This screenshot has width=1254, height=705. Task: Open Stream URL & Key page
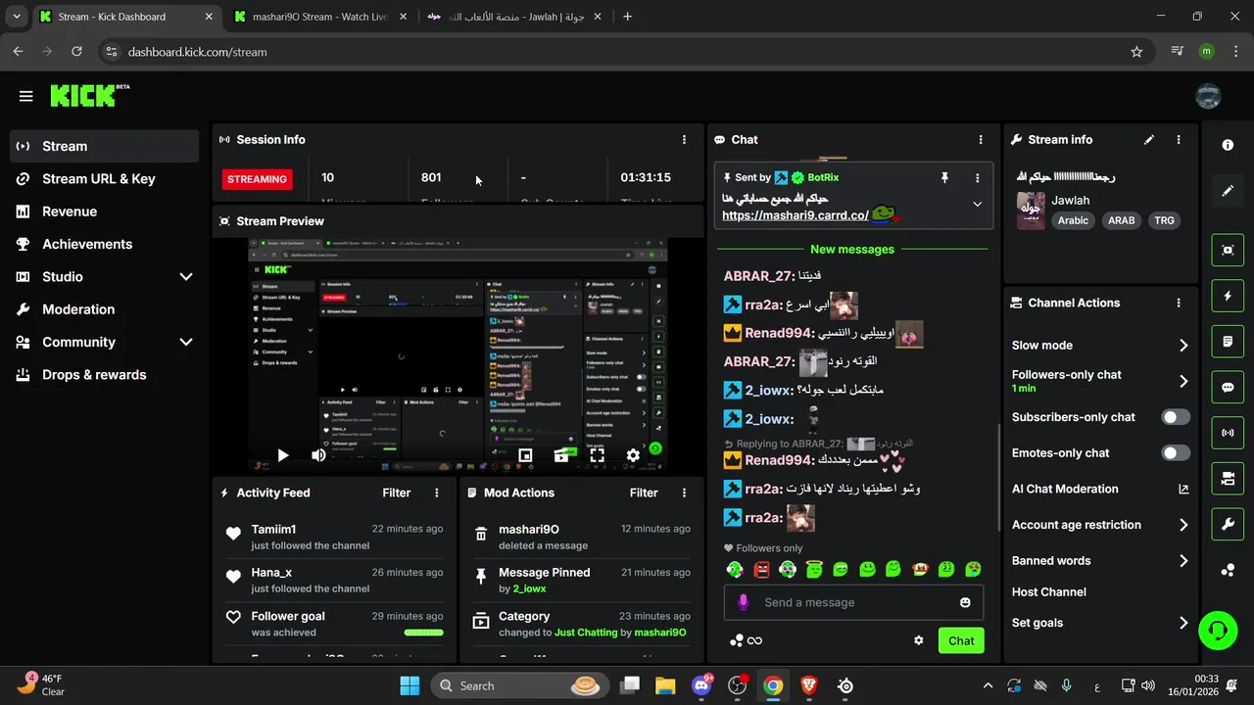pos(104,179)
